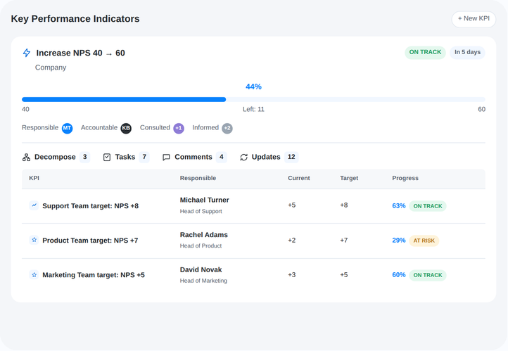The height and width of the screenshot is (351, 508).
Task: Click the Decompose count badge 3
Action: (x=85, y=157)
